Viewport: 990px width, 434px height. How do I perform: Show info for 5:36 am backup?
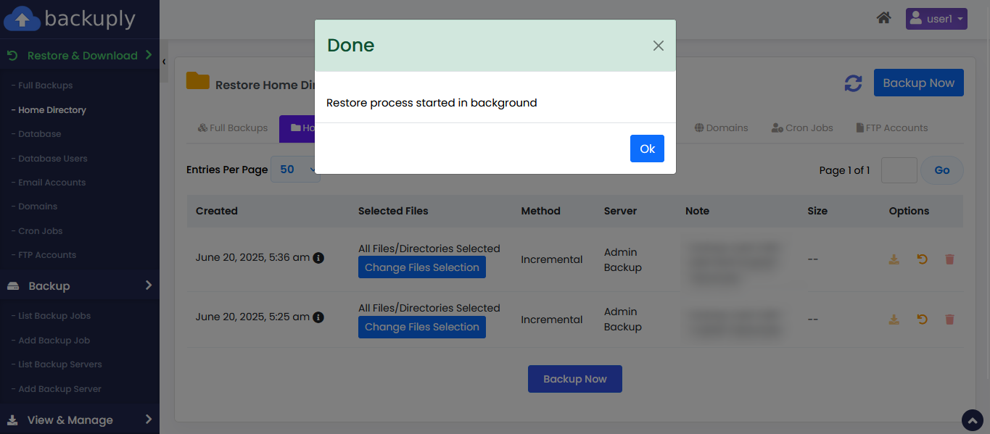[318, 258]
